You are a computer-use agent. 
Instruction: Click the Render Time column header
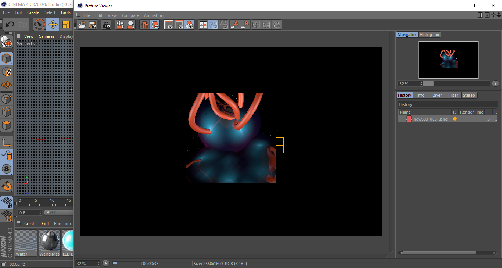point(471,112)
